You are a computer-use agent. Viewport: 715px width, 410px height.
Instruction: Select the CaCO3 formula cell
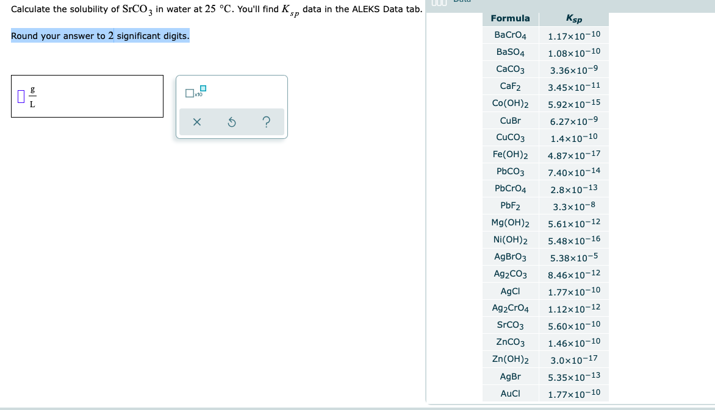[x=510, y=69]
